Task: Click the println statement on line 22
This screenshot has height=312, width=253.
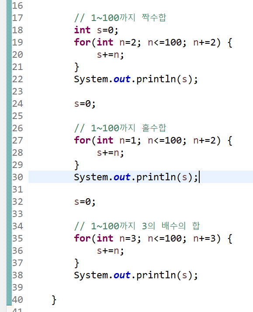Action: [x=136, y=79]
